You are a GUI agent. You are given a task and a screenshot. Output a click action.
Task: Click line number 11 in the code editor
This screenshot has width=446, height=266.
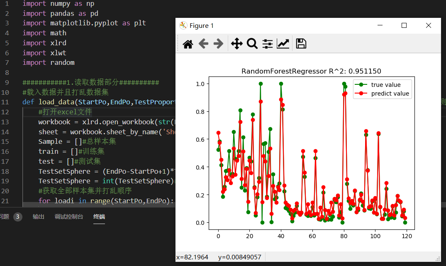click(x=5, y=101)
